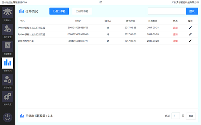The image size is (201, 125).
Task: Select the 积极思考的力量 book title
Action: pyautogui.click(x=26, y=41)
